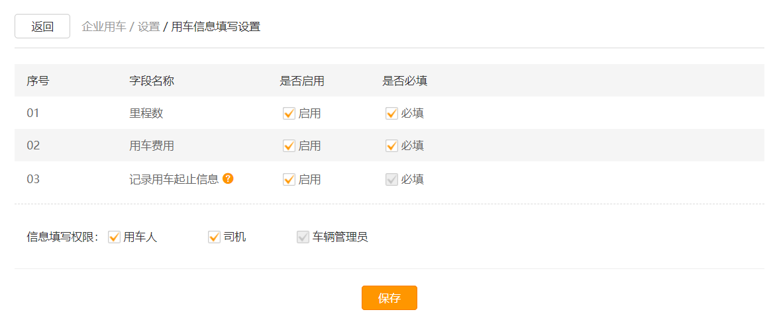Image resolution: width=775 pixels, height=318 pixels.
Task: Toggle 必填 checkbox for 用车费用
Action: (x=392, y=146)
